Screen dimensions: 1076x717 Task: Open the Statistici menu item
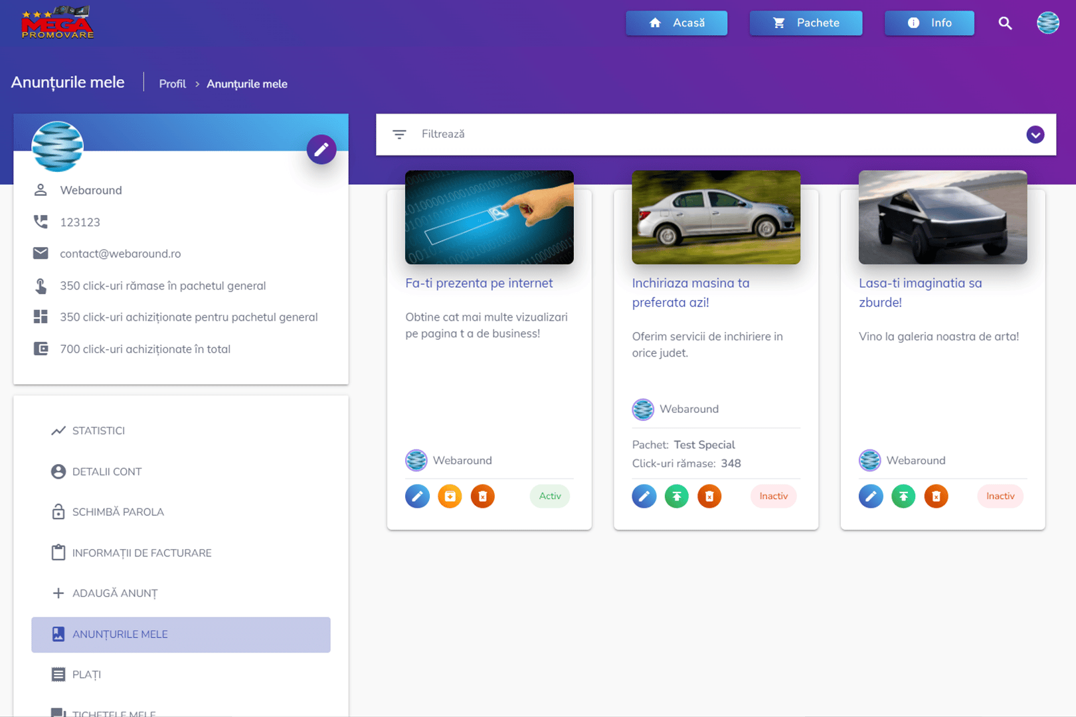[x=98, y=431]
